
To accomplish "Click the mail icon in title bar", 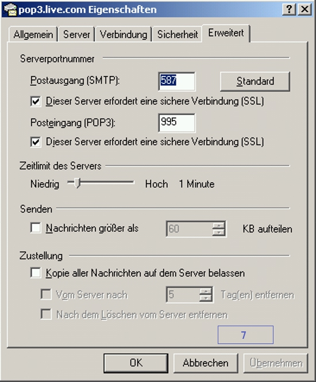I will (x=10, y=10).
